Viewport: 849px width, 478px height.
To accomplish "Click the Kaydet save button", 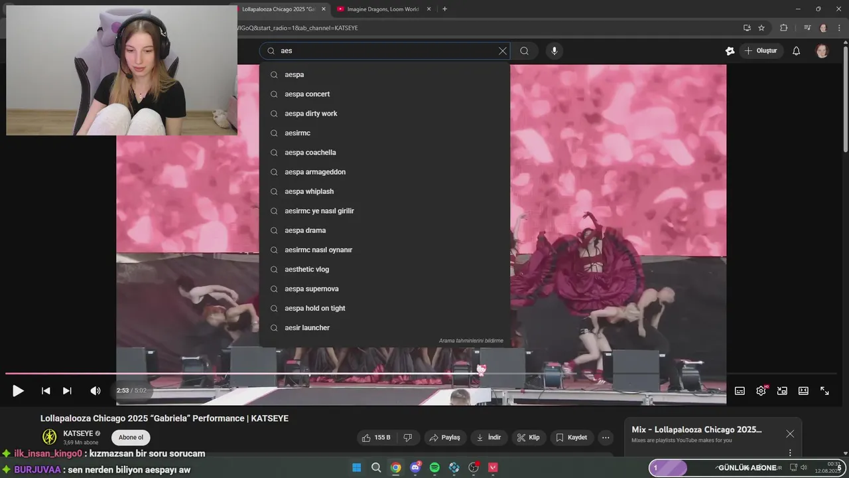I will [571, 438].
